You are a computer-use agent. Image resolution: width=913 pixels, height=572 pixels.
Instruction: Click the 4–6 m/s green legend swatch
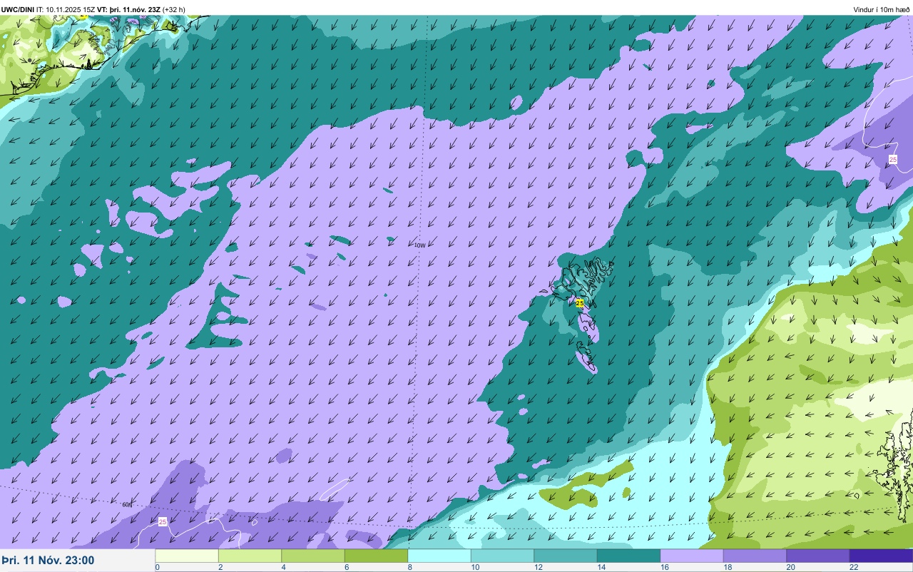click(x=313, y=556)
